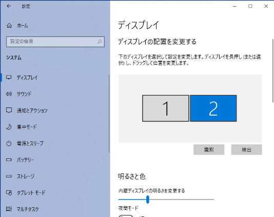Click the Home house icon

[x=9, y=26]
